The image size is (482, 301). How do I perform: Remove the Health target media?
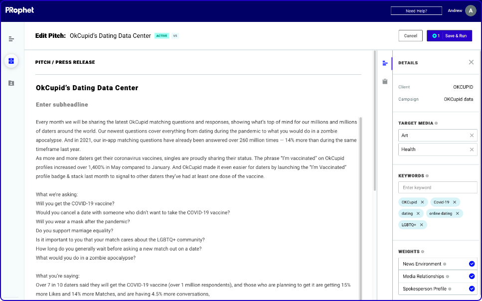[472, 150]
